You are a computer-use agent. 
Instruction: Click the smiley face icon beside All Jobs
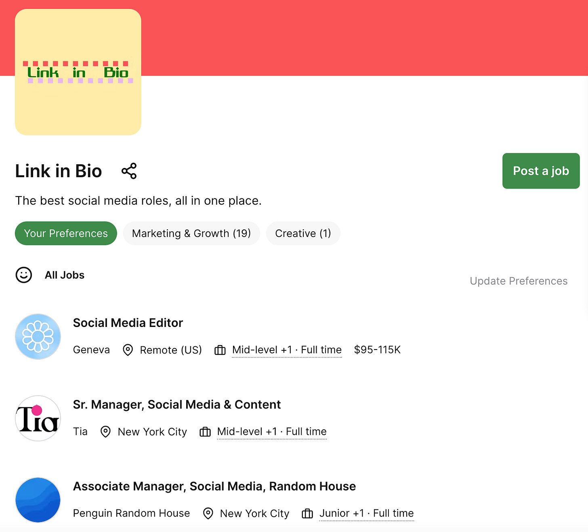tap(24, 275)
